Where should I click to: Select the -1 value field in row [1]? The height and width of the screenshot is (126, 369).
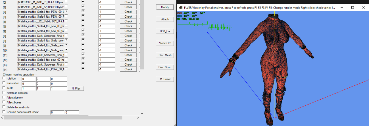click(107, 7)
